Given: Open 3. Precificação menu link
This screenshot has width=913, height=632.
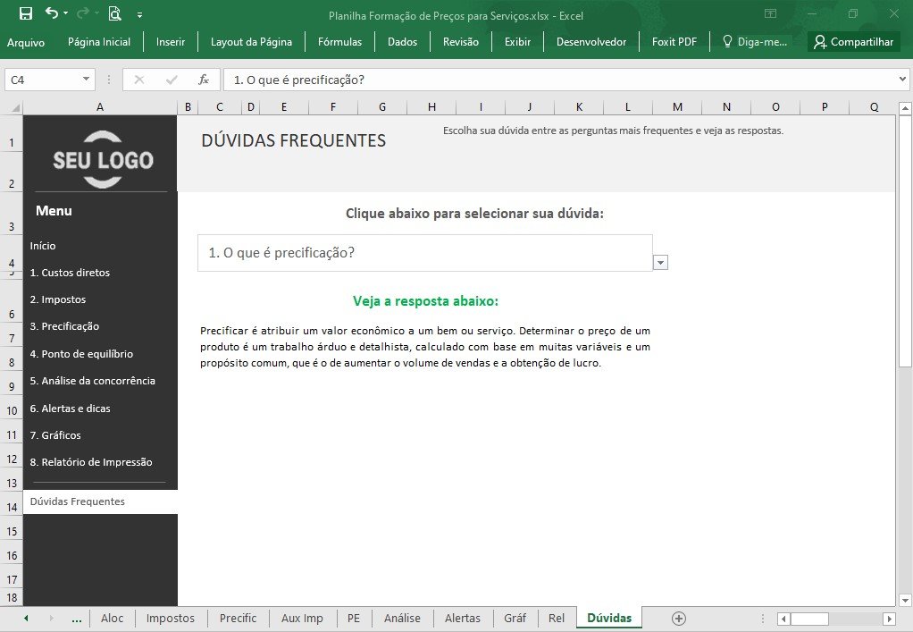Looking at the screenshot, I should (x=64, y=326).
